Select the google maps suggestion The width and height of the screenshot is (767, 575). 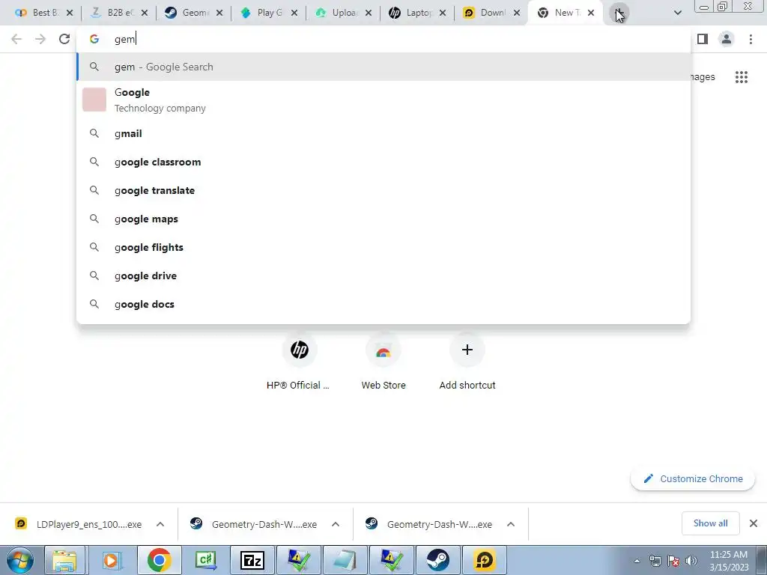(383, 219)
